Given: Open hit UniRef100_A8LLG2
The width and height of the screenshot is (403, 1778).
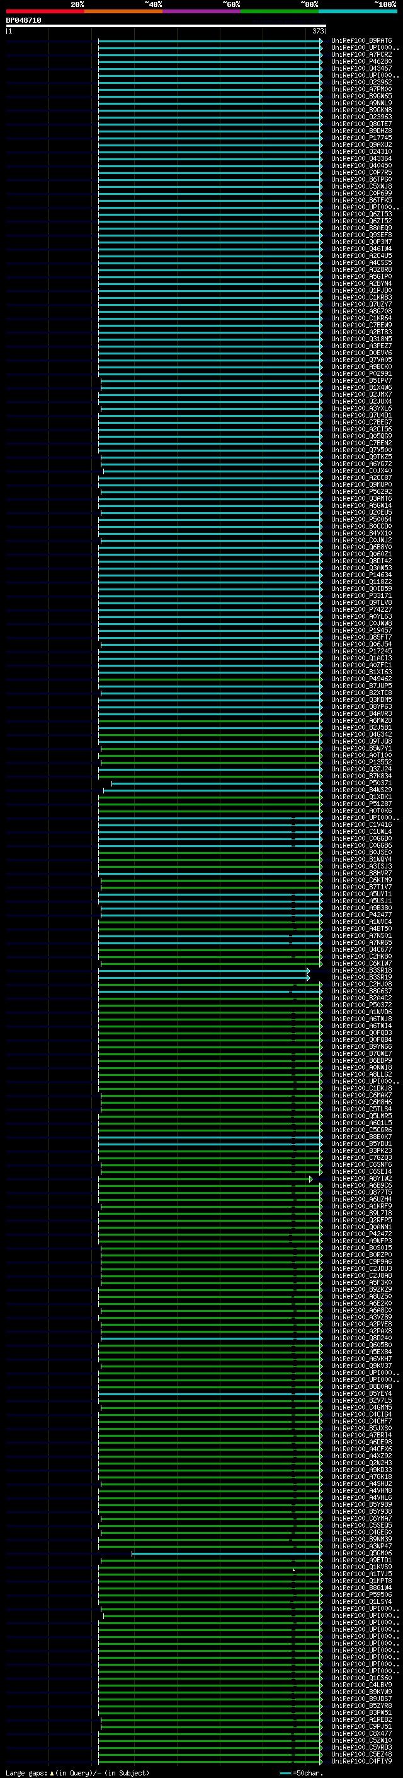Looking at the screenshot, I should [x=361, y=1075].
